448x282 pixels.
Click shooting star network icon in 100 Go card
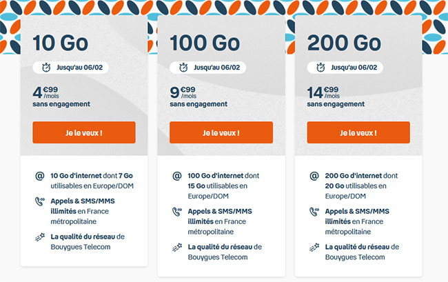[177, 247]
